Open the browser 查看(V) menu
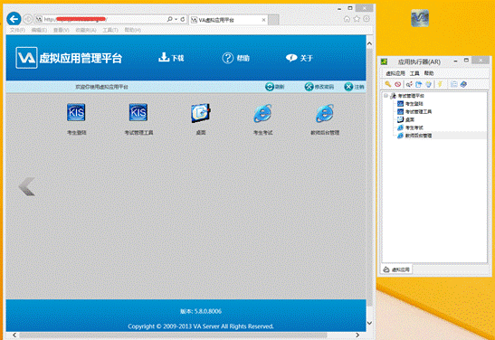Viewport: 495px width, 340px height. (61, 30)
